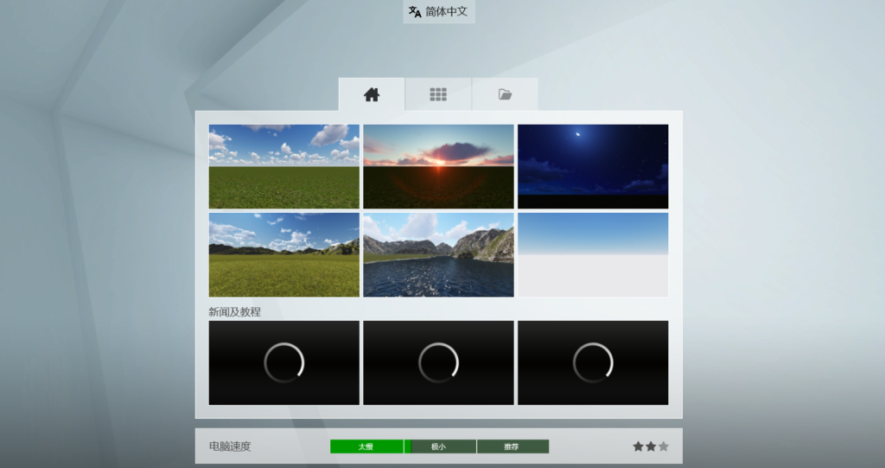
Task: Open the load project folder tab
Action: coord(505,95)
